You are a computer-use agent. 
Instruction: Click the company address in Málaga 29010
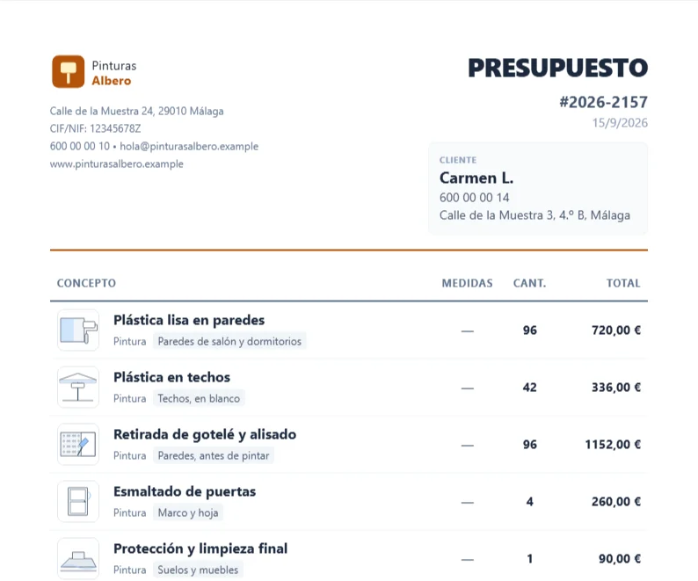(x=136, y=111)
